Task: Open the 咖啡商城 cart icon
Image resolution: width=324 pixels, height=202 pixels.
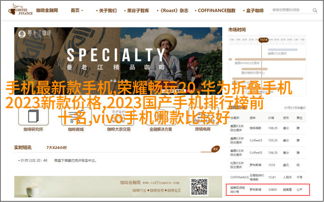Action: (x=76, y=116)
